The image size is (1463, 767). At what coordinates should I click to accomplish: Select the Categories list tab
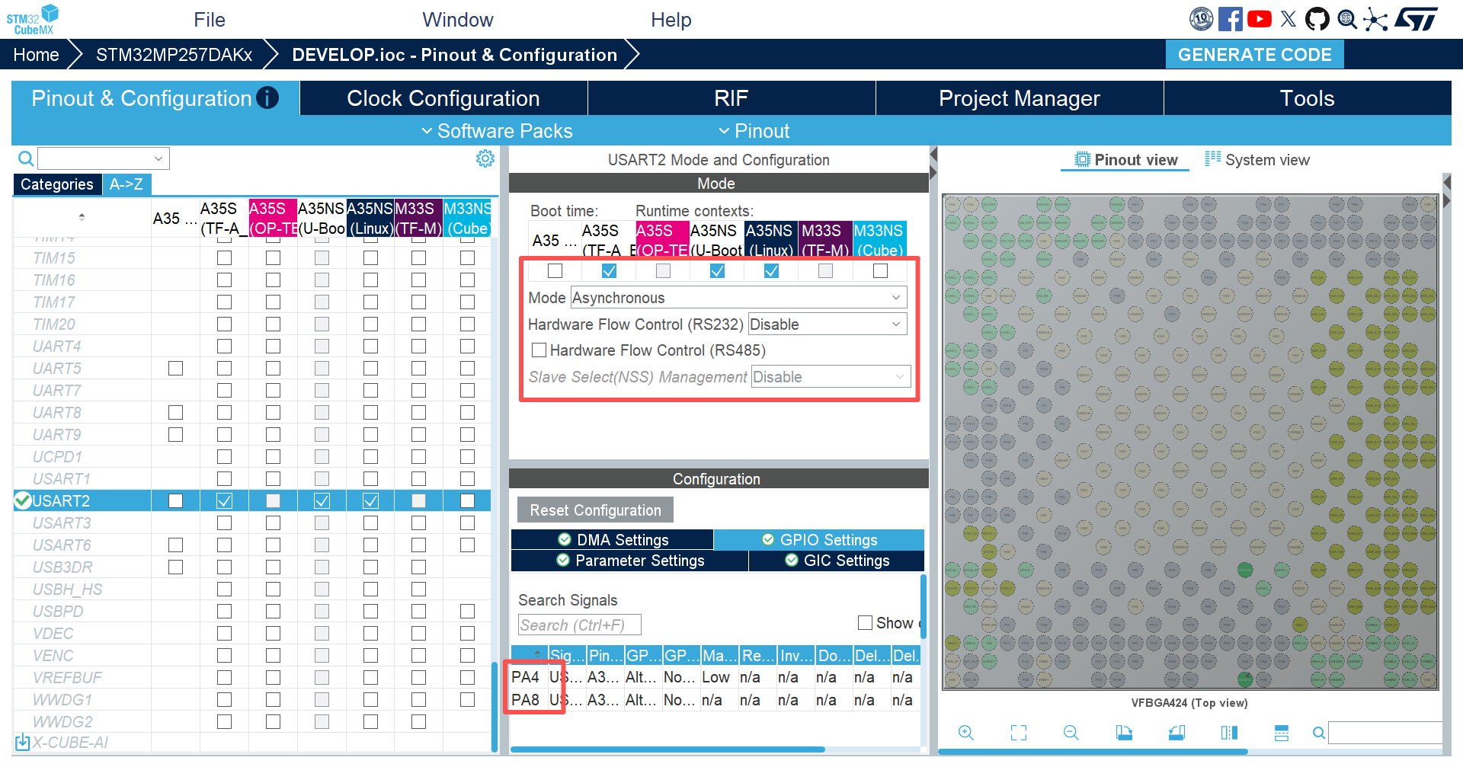[x=57, y=184]
